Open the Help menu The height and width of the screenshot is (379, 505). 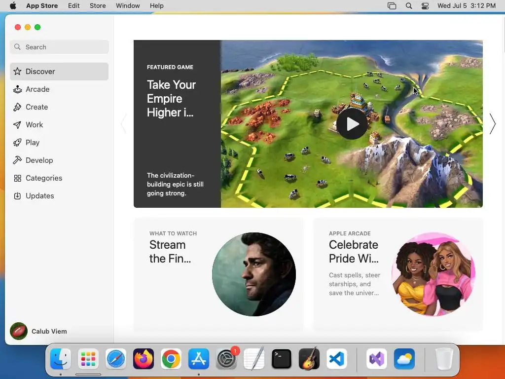(156, 6)
